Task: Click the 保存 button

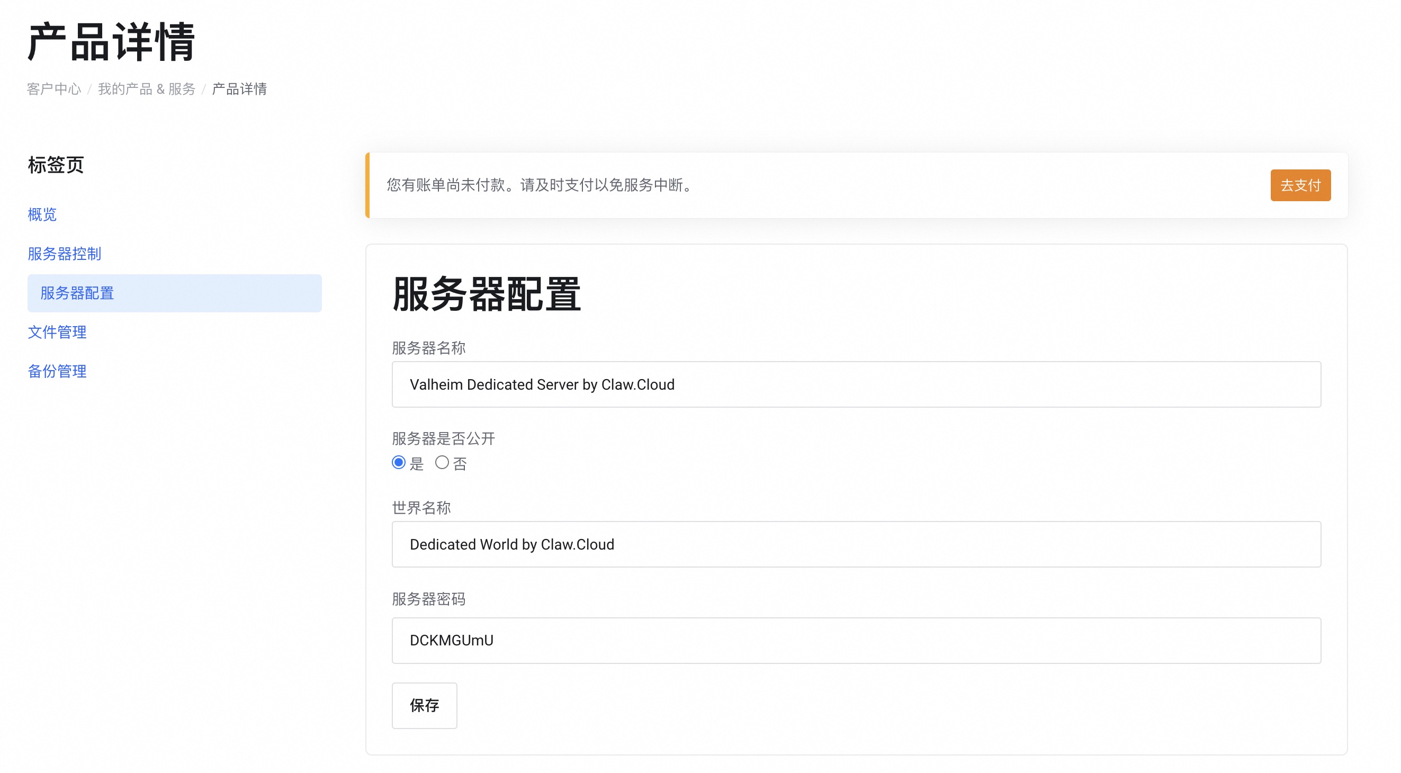Action: [424, 706]
